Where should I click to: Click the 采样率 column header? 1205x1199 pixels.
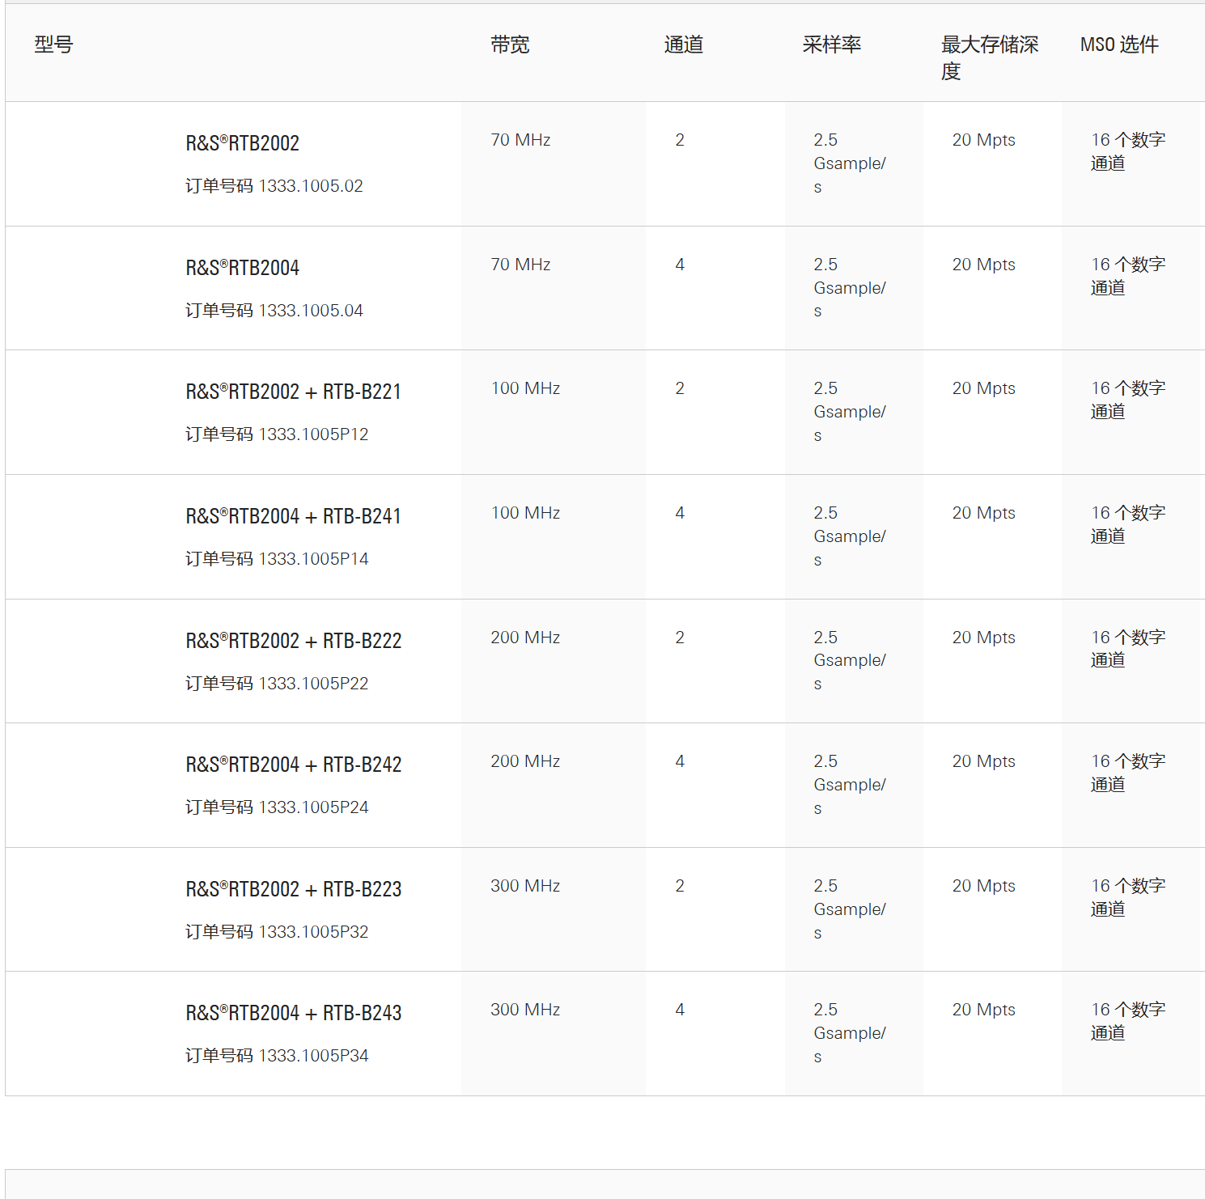pos(831,44)
